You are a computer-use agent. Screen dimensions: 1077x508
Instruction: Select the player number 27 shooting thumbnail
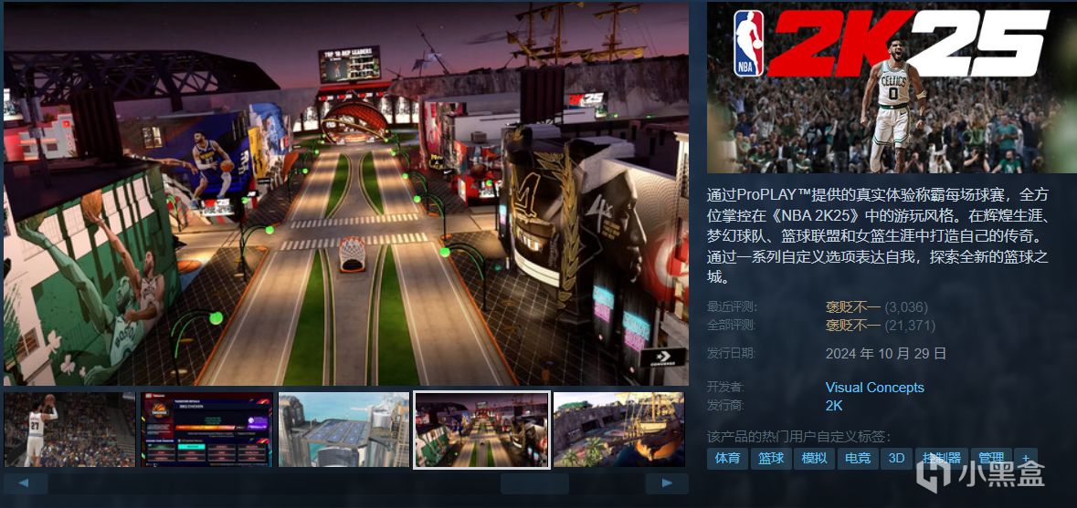click(69, 430)
